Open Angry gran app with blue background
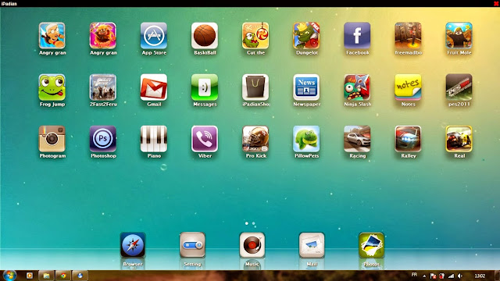 pyautogui.click(x=52, y=35)
